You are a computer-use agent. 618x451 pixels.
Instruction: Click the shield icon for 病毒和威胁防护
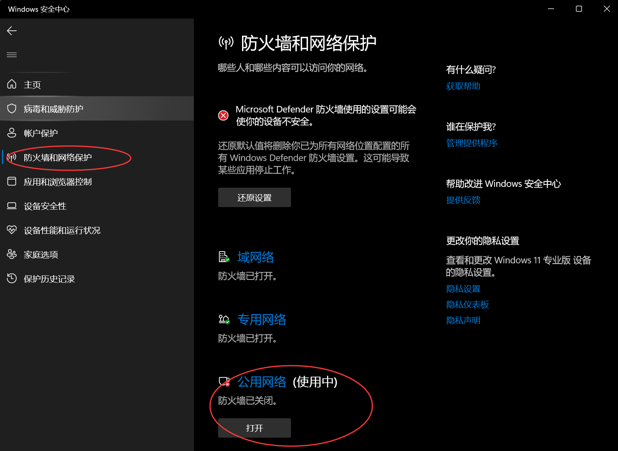pos(12,108)
